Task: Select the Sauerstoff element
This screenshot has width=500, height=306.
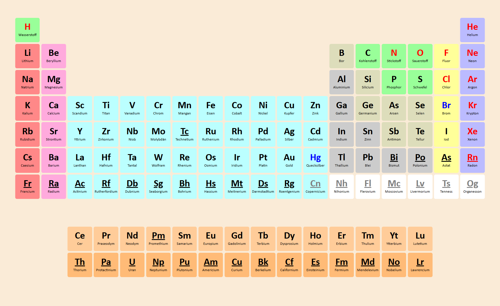Action: pyautogui.click(x=420, y=56)
